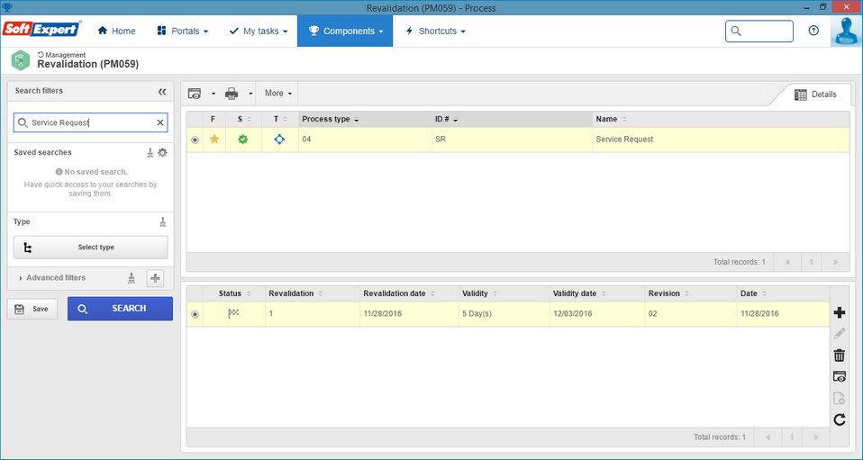Click the Service Request name cell

pos(721,140)
